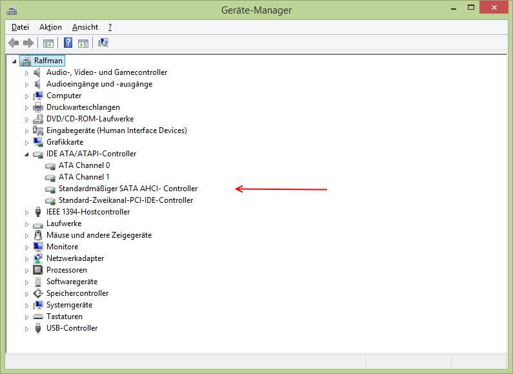Click the Forward arrow toolbar icon
Screen dimensions: 513x374
(28, 43)
